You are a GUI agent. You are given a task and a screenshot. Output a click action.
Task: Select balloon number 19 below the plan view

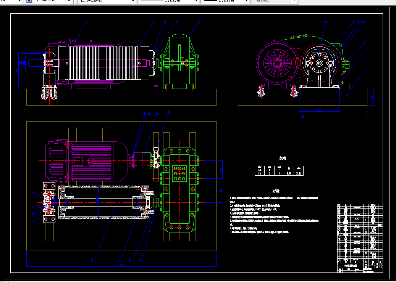tap(118, 260)
